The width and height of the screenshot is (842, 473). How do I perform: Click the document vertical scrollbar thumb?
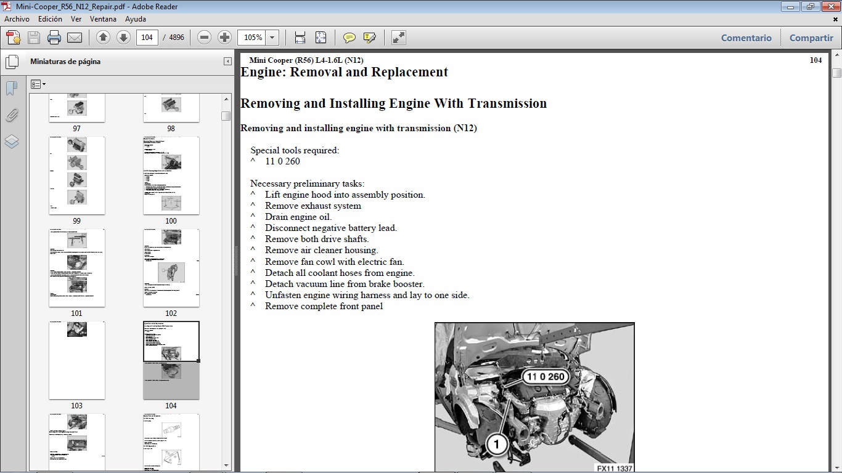[x=836, y=73]
